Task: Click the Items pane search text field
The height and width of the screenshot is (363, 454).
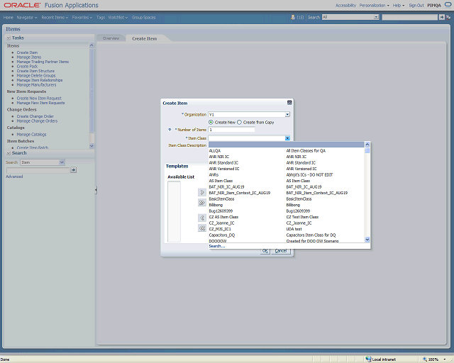Action: 38,170
